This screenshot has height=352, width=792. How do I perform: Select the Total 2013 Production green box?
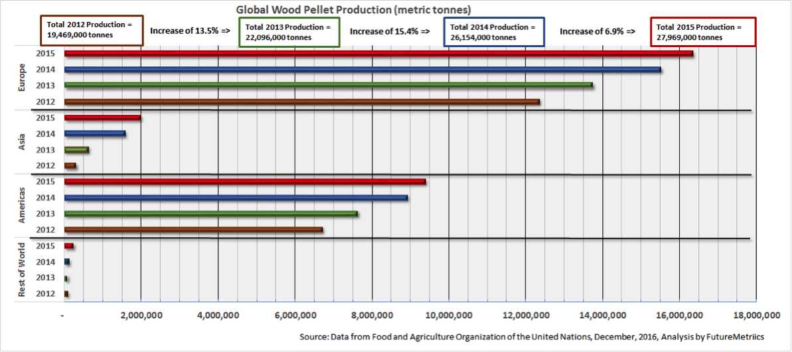[x=289, y=32]
